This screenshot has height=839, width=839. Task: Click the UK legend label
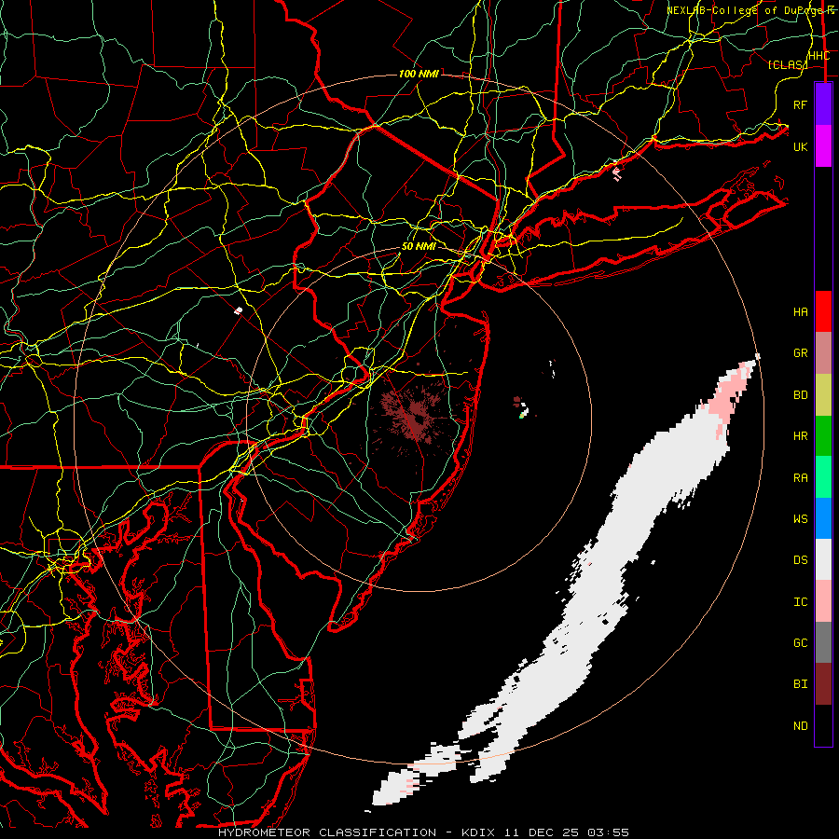coord(800,146)
